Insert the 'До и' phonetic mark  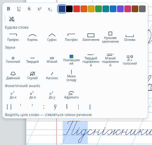(x=13, y=95)
